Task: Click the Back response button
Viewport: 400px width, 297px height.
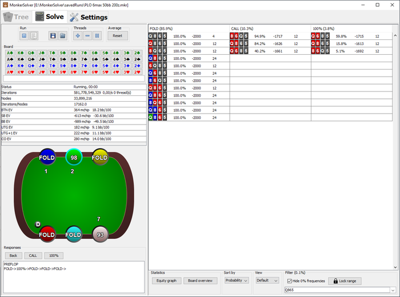Action: click(x=14, y=255)
